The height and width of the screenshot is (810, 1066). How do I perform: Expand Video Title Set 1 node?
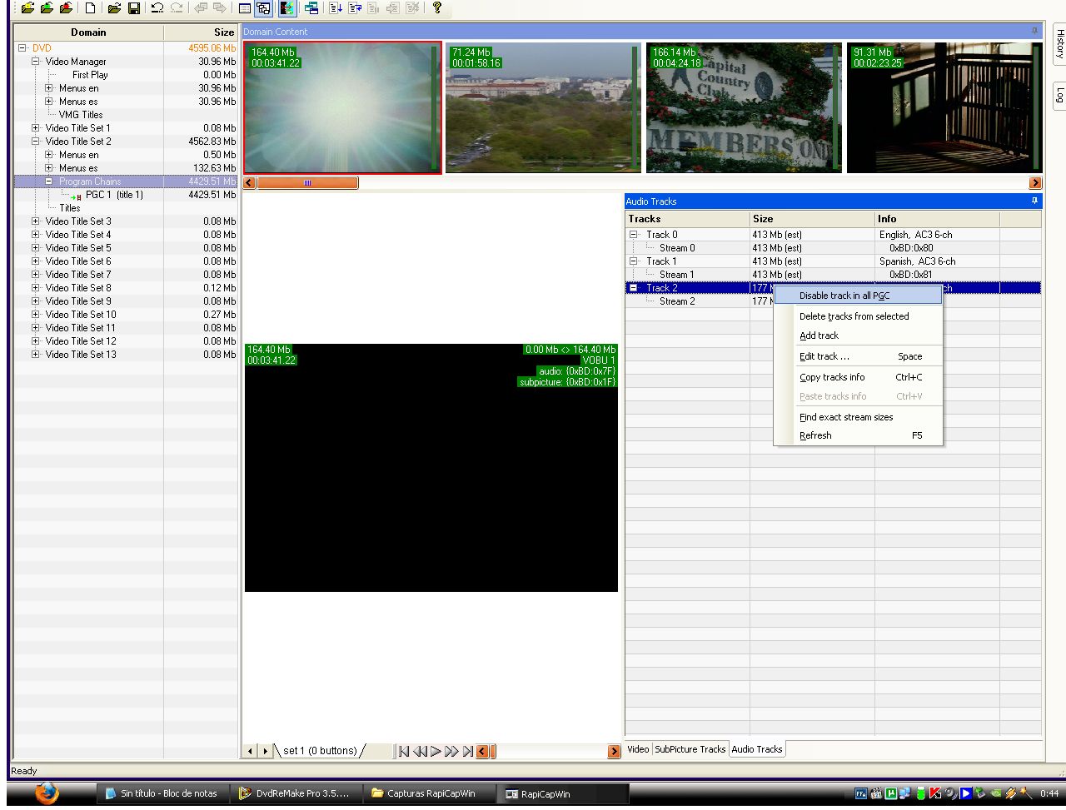coord(36,128)
